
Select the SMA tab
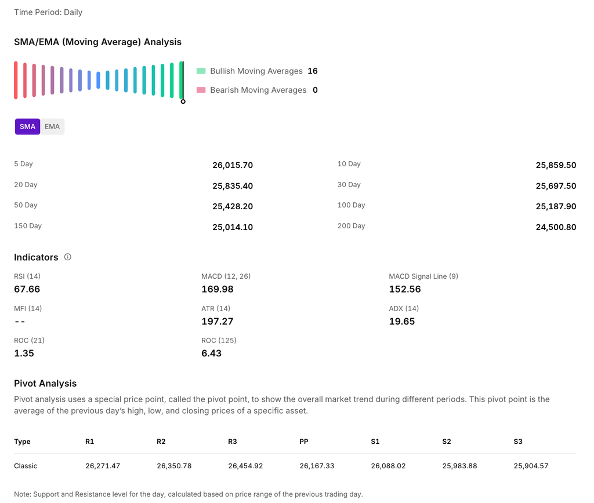coord(27,126)
